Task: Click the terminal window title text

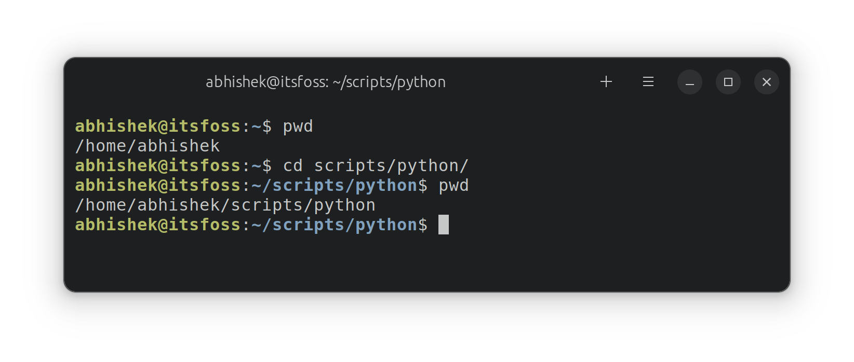Action: point(325,81)
